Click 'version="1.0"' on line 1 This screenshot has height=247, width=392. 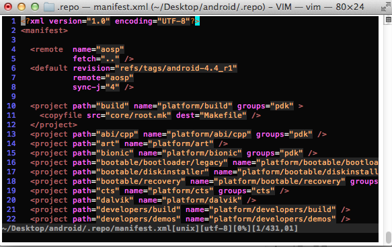coord(79,21)
